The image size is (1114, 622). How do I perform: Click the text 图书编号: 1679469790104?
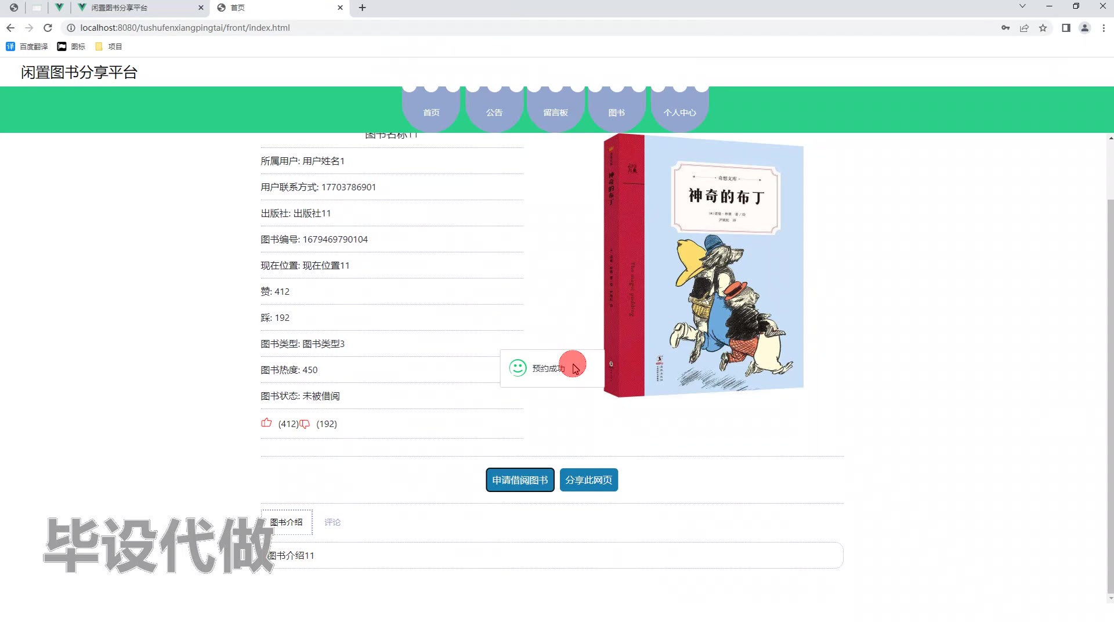click(x=314, y=239)
